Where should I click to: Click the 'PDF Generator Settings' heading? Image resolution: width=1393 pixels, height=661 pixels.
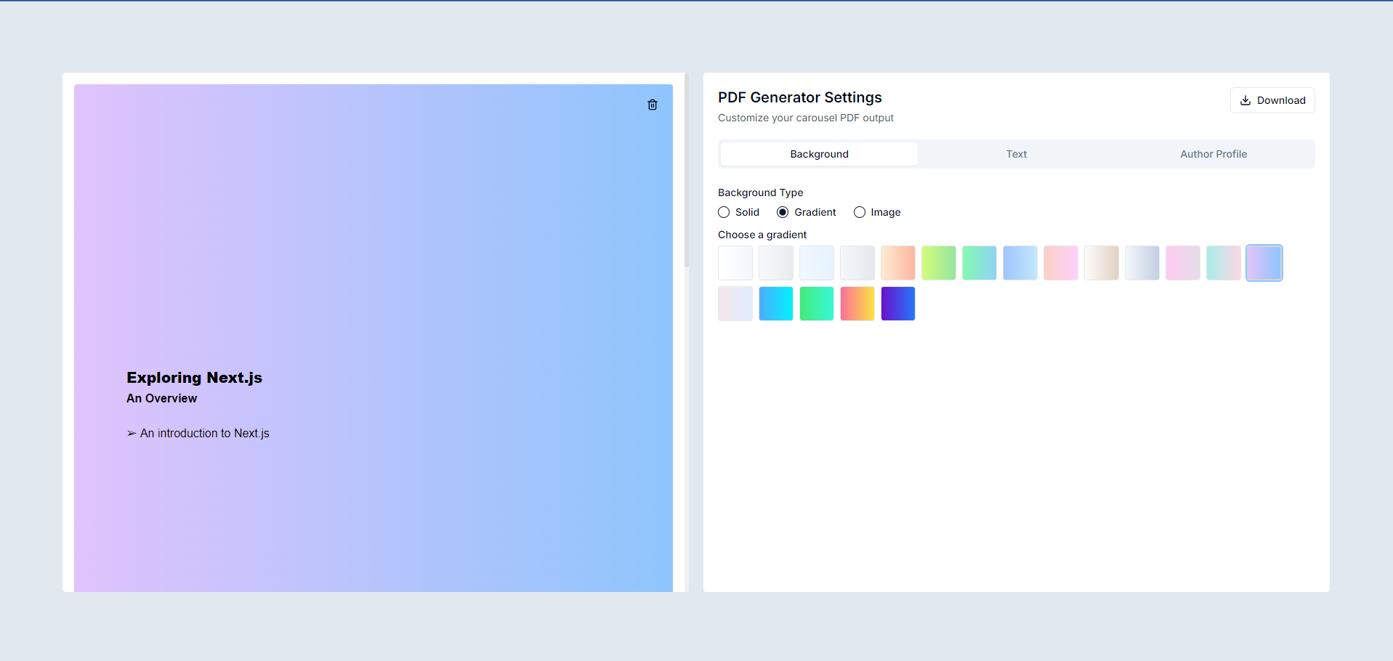click(x=799, y=97)
